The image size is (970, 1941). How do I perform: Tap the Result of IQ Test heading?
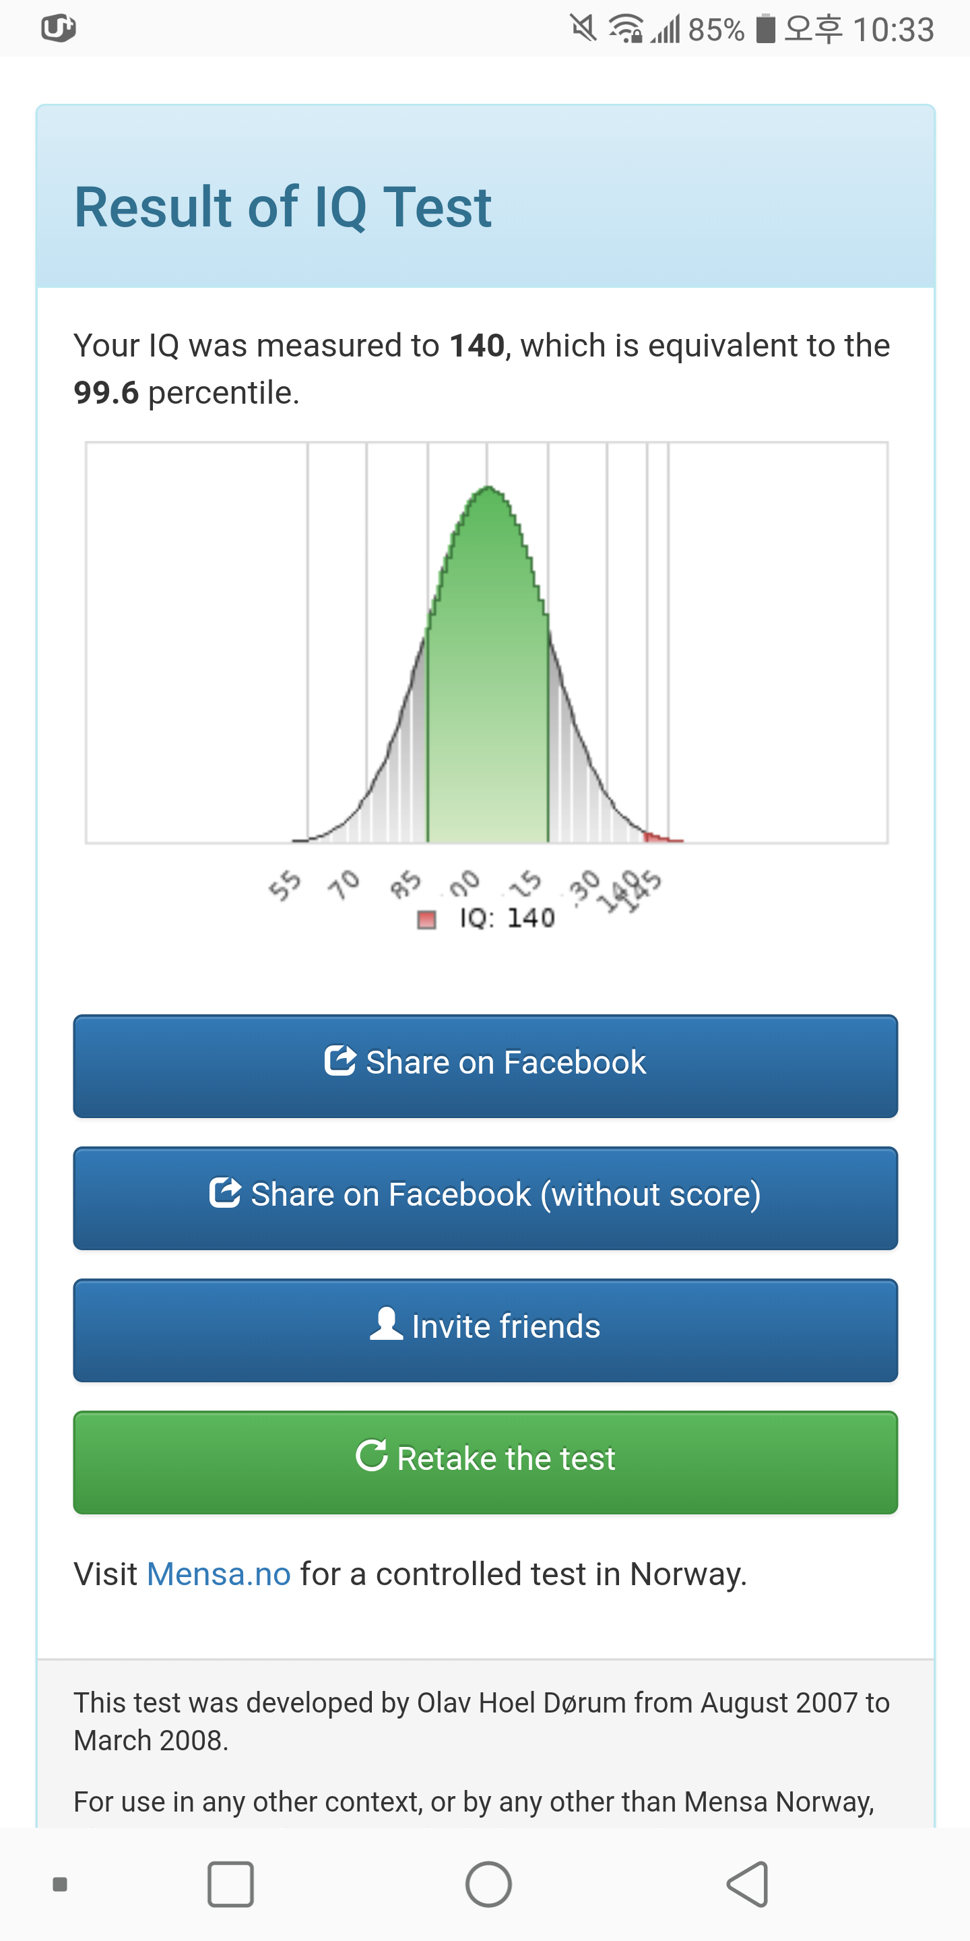[283, 206]
